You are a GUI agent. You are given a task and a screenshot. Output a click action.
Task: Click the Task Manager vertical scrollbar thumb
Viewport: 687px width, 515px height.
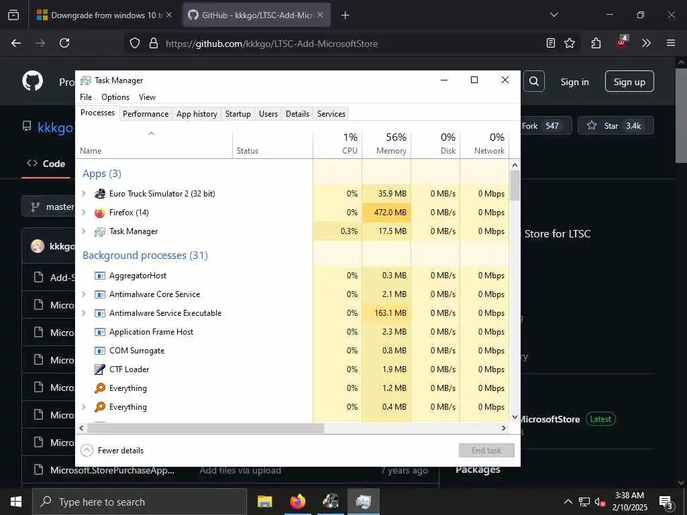click(515, 185)
